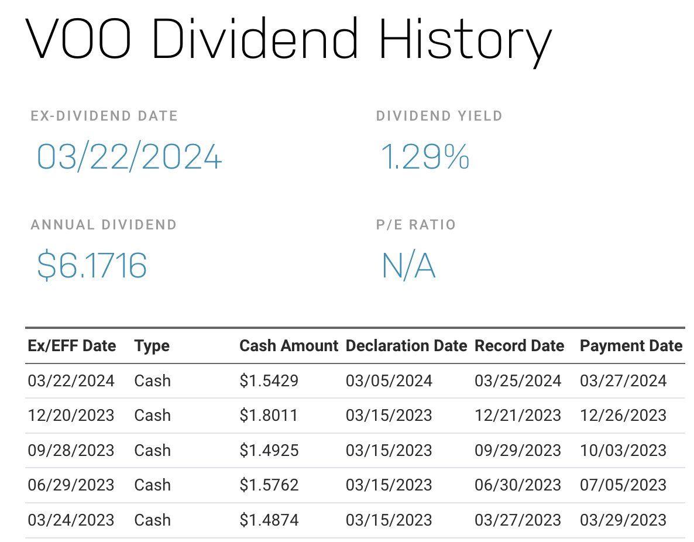Click the Cash Amount column header
The width and height of the screenshot is (694, 542).
tap(288, 346)
